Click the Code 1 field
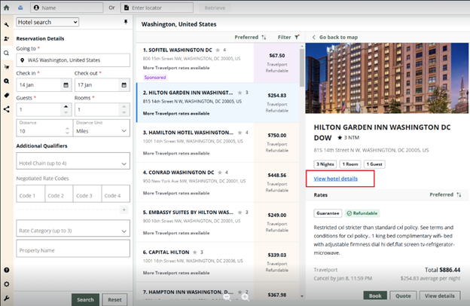470x306 pixels. (31, 194)
